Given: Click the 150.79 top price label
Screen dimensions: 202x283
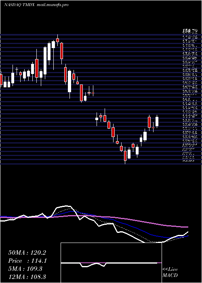Looking at the screenshot, I should [189, 31].
